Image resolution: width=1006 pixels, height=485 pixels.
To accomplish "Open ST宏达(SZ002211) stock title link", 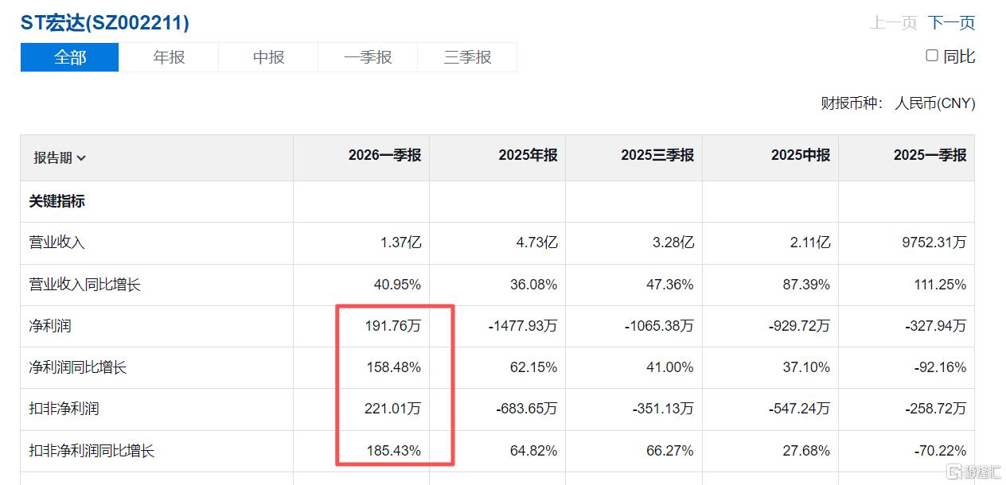I will tap(105, 22).
